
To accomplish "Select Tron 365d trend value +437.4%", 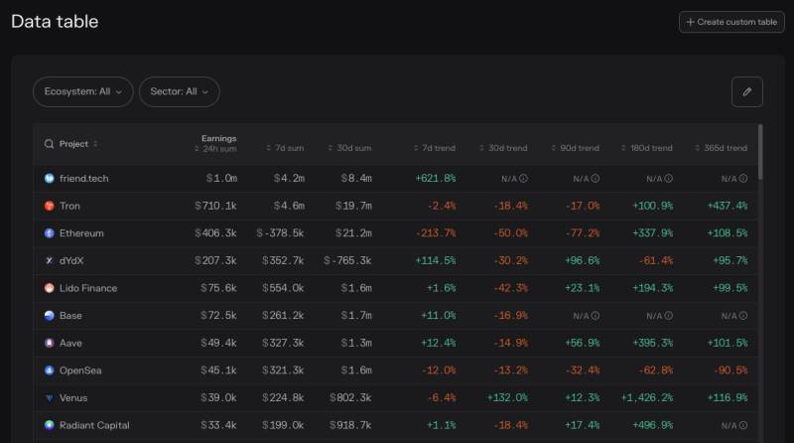I will click(x=728, y=206).
